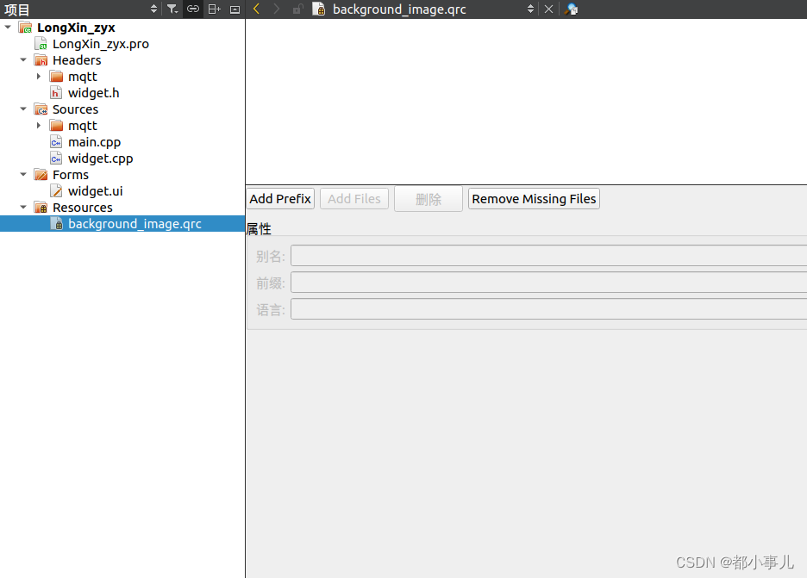Select background_image.qrc in the tree
This screenshot has width=807, height=578.
tap(134, 224)
